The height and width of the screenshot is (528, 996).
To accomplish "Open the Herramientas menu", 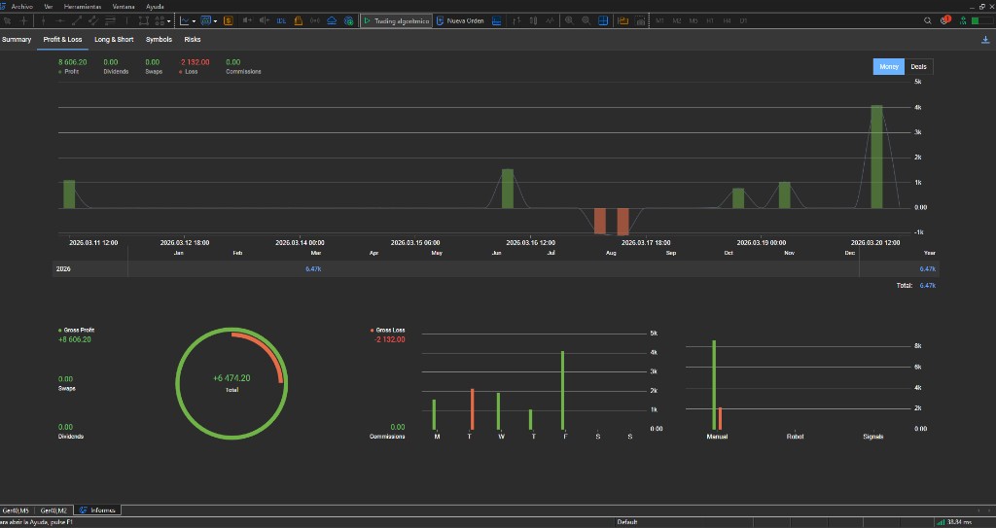I will click(83, 6).
